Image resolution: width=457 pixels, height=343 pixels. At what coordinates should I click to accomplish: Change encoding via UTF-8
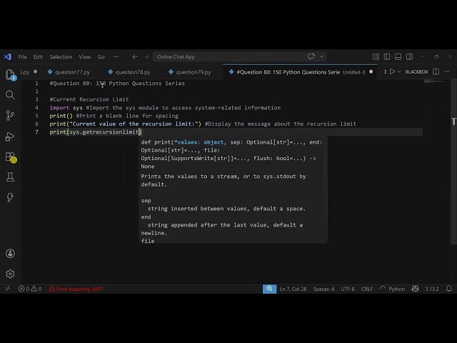click(x=348, y=289)
